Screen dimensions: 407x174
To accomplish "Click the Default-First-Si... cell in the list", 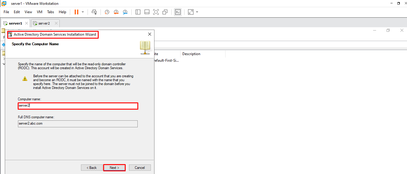I will [x=166, y=60].
